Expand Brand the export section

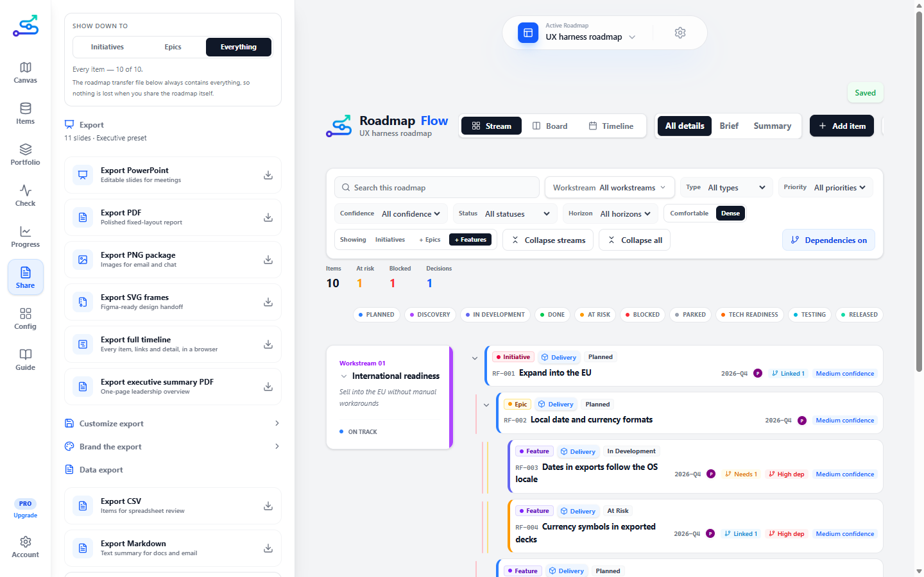click(173, 446)
